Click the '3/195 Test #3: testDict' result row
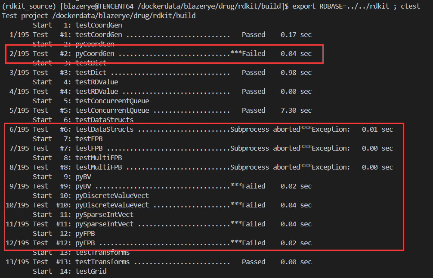This screenshot has width=433, height=278. (161, 73)
